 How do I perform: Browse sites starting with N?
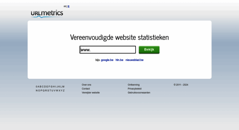tap(37, 91)
